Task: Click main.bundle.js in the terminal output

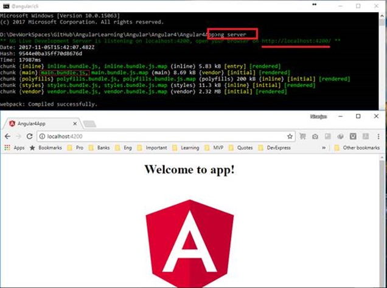Action: coord(64,73)
